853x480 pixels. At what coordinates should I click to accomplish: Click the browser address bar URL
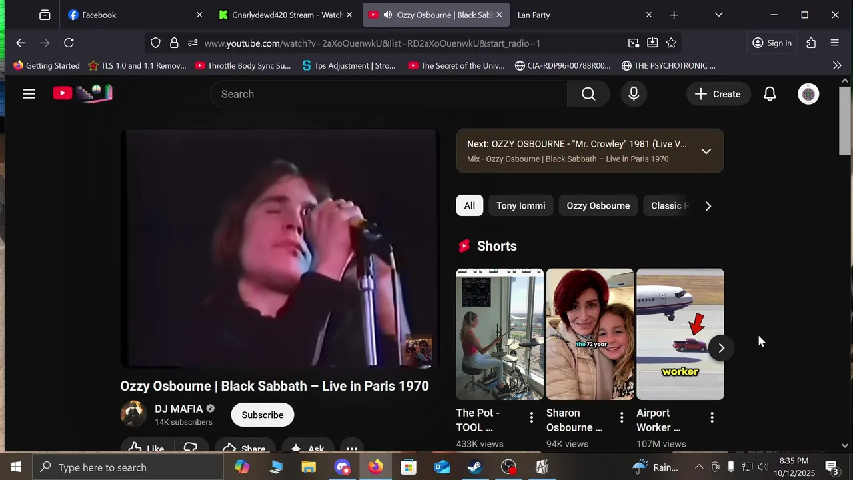click(372, 43)
